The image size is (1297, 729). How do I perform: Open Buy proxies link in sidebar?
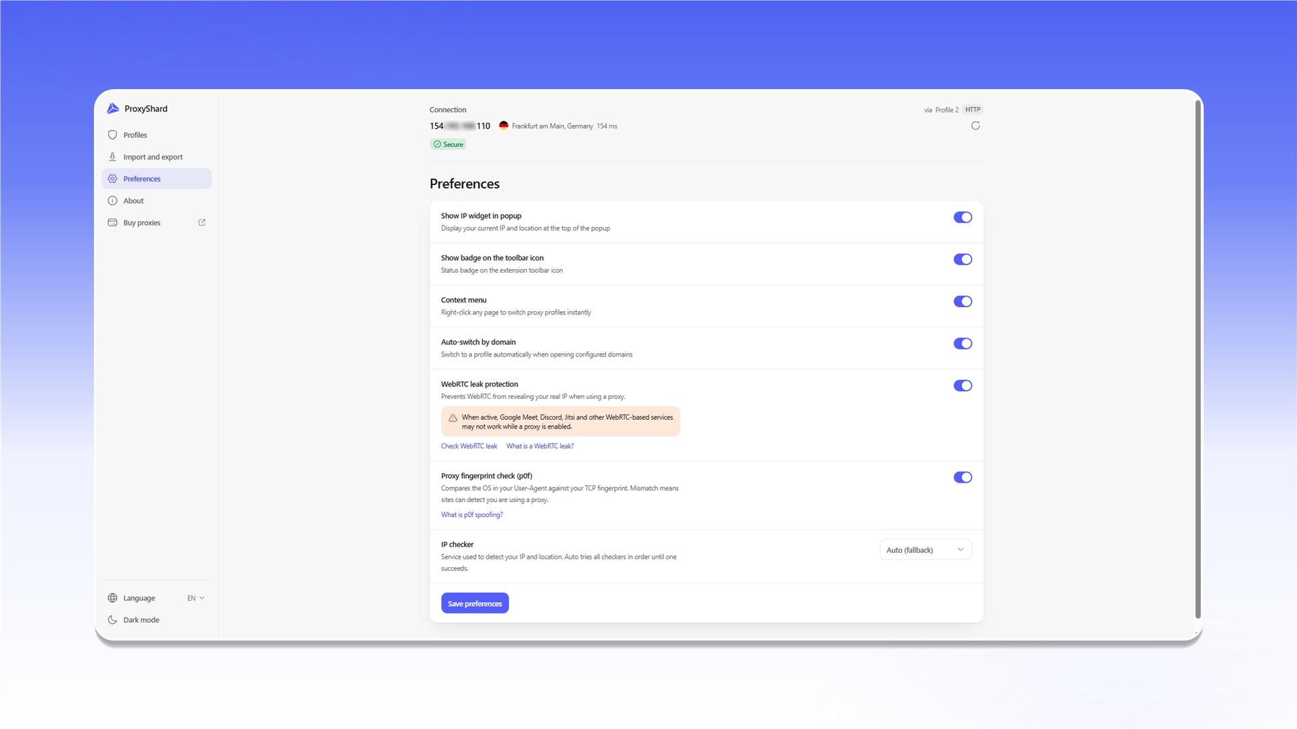(x=156, y=223)
